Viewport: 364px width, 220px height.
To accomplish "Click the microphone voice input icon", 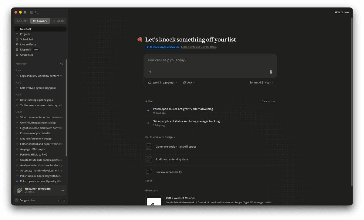I will 271,72.
